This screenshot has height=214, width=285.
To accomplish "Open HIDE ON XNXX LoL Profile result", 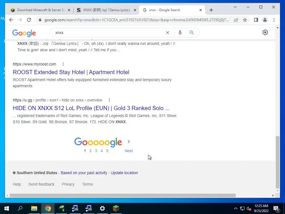I will point(91,108).
